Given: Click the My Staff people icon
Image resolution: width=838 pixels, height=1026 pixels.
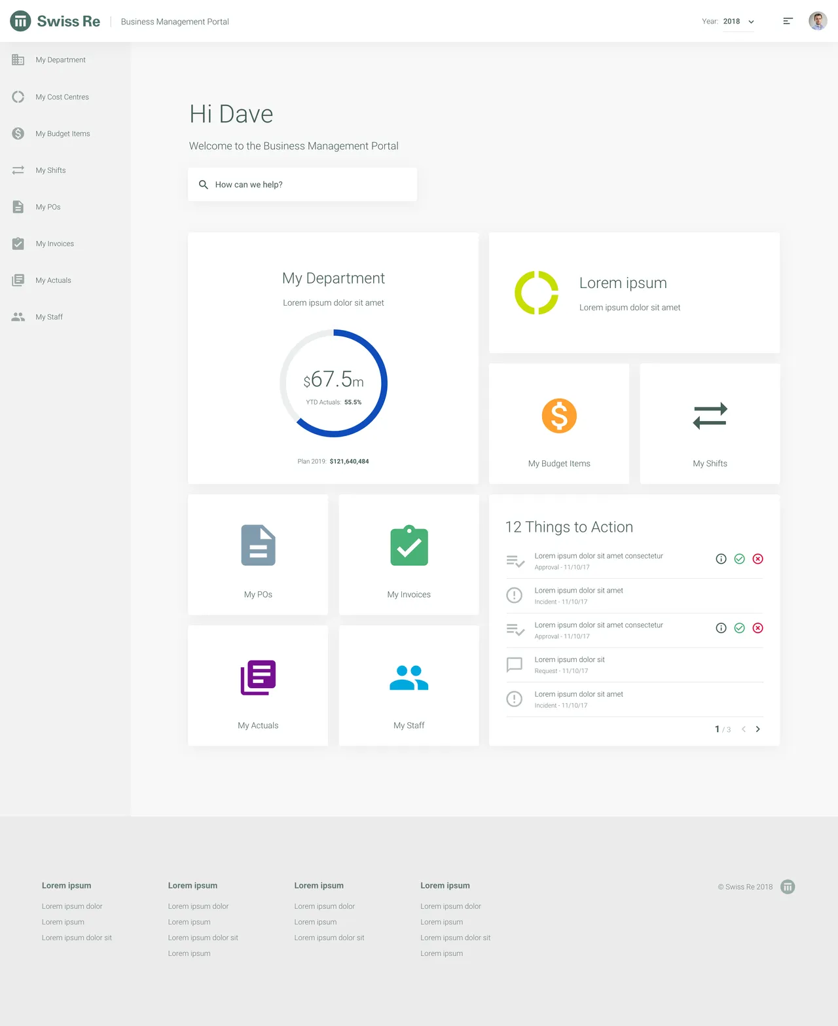Looking at the screenshot, I should pyautogui.click(x=18, y=316).
